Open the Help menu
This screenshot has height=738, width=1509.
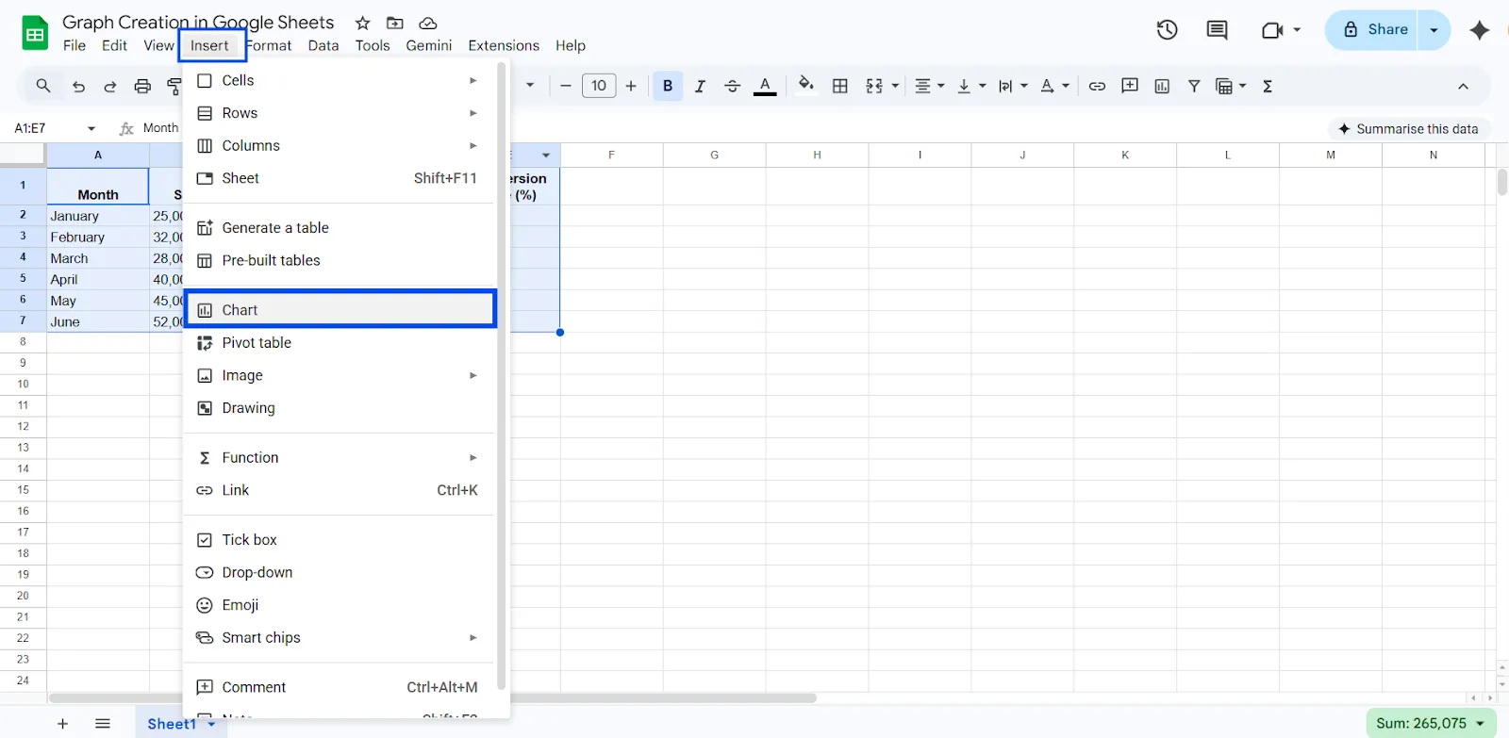[571, 45]
